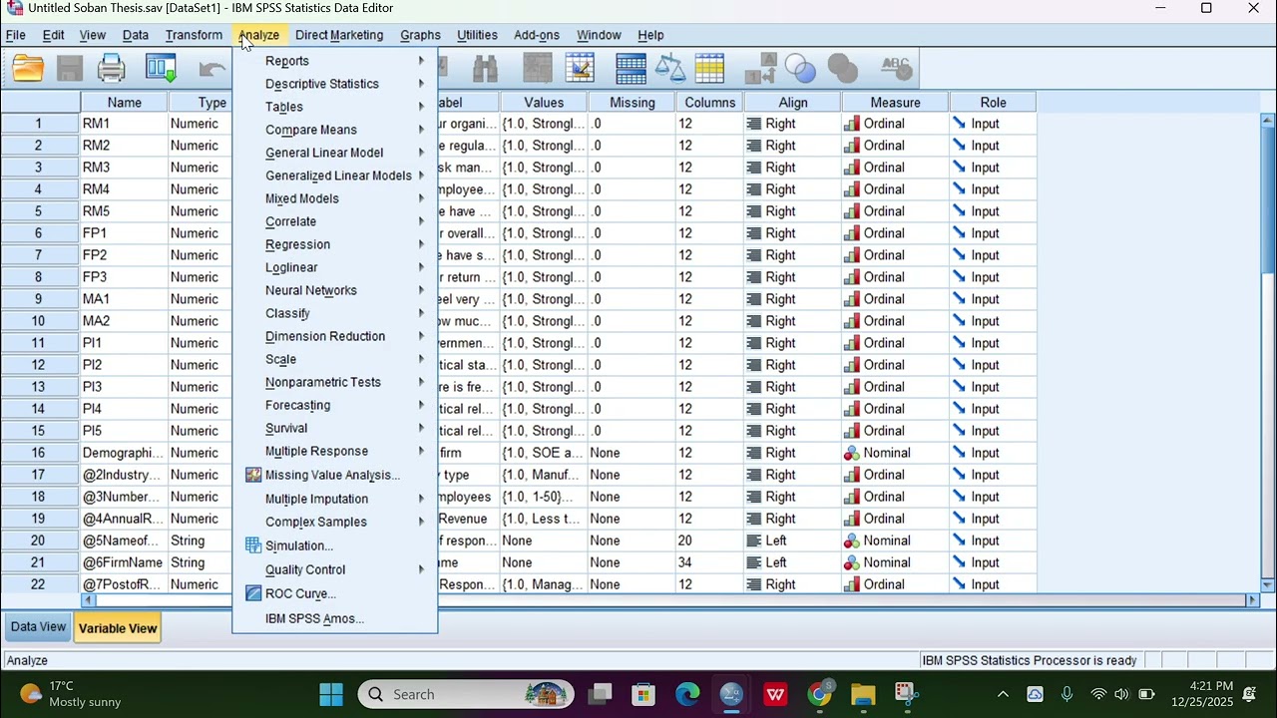Viewport: 1277px width, 718px height.
Task: Open the WPS Office taskbar icon
Action: (775, 694)
